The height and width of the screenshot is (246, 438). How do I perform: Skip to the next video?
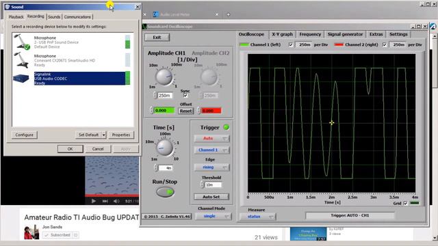click(105, 201)
